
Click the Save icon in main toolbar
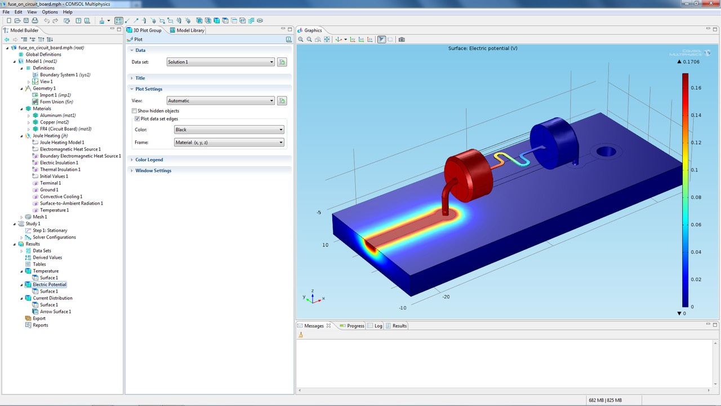point(26,21)
